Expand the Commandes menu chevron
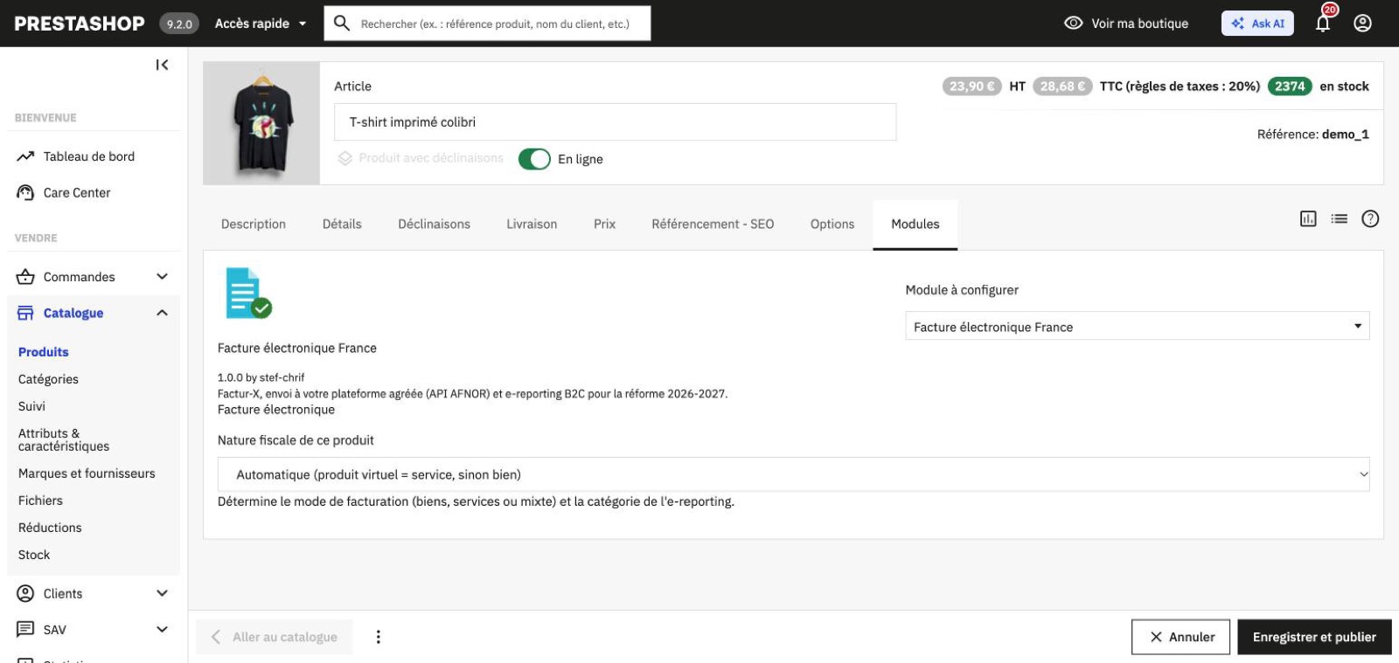Image resolution: width=1399 pixels, height=663 pixels. point(162,277)
